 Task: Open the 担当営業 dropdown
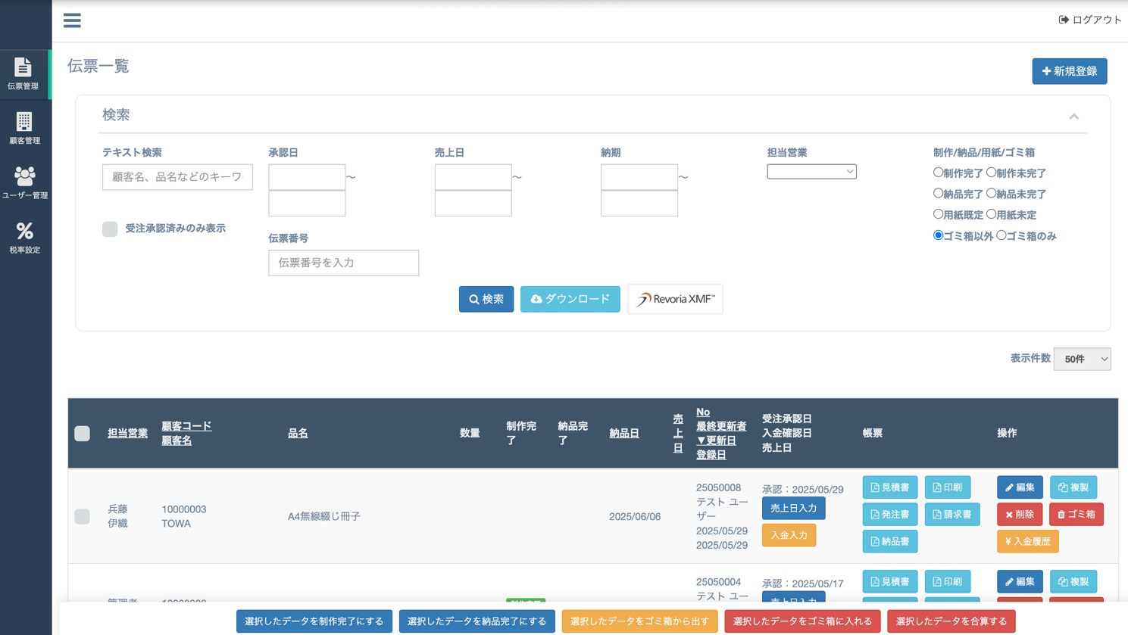[811, 172]
